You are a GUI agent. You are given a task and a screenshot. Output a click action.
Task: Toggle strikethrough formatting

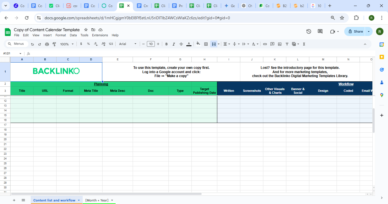click(x=181, y=44)
